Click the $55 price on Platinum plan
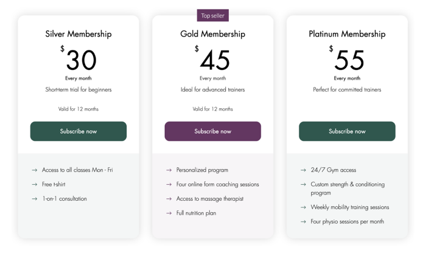 [x=347, y=58]
